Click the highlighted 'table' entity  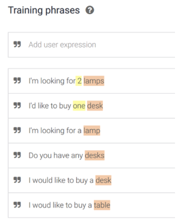coord(102,205)
